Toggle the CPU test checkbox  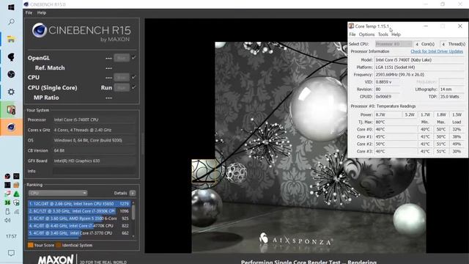133,77
